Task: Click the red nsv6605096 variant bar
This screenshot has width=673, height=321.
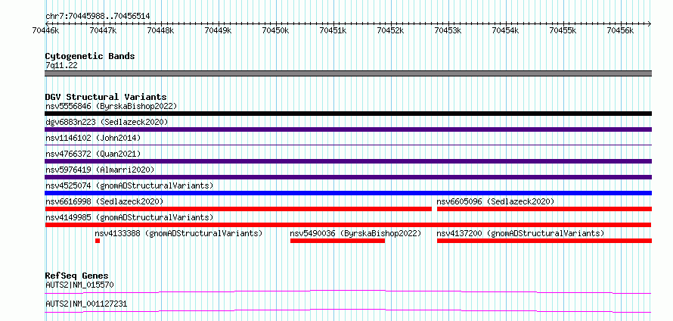Action: 544,209
